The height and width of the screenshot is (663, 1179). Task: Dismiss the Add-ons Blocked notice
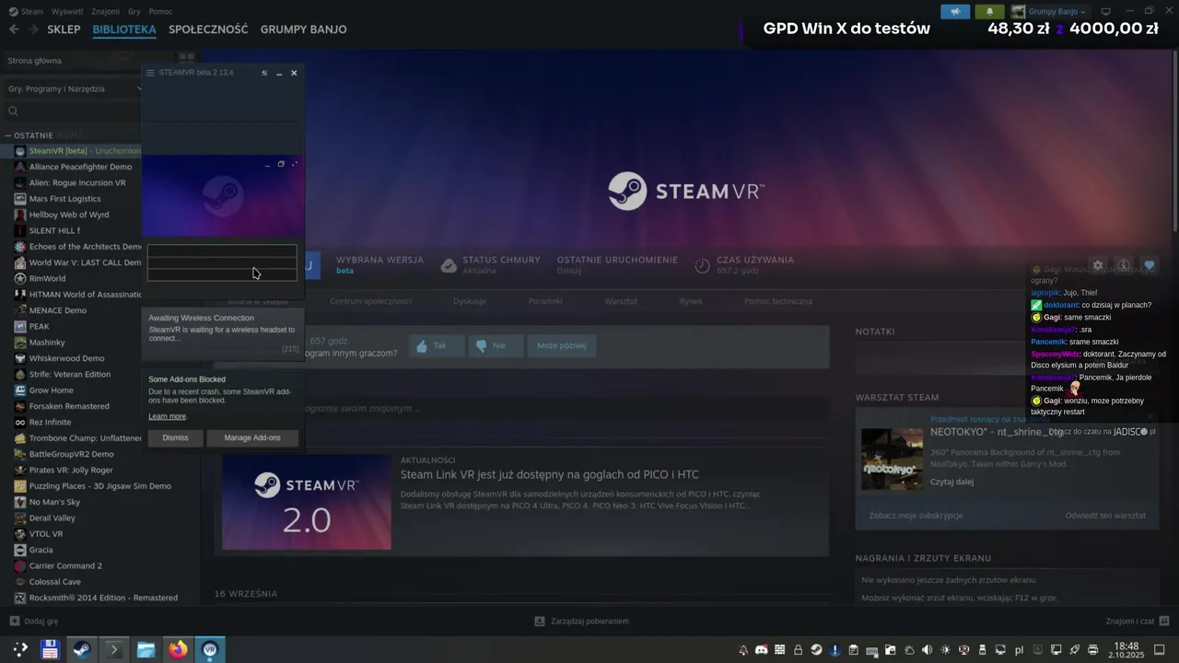point(175,437)
